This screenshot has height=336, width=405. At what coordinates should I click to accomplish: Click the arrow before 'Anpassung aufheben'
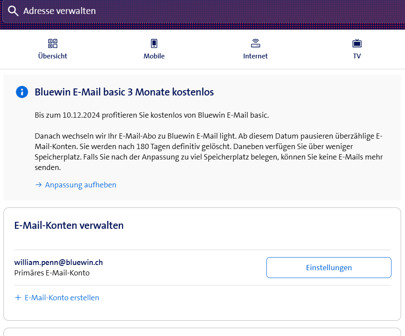[x=38, y=185]
